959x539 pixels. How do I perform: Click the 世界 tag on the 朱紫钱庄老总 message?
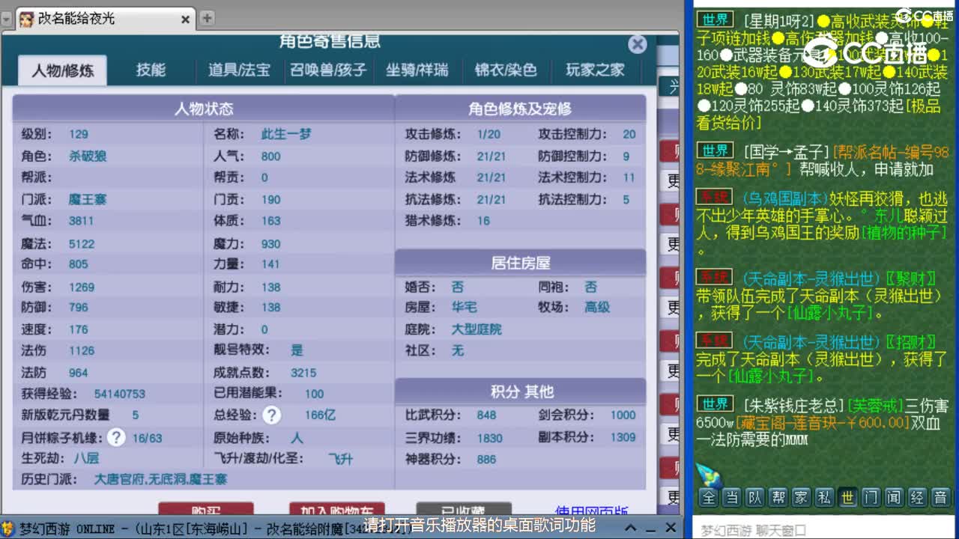[x=715, y=404]
